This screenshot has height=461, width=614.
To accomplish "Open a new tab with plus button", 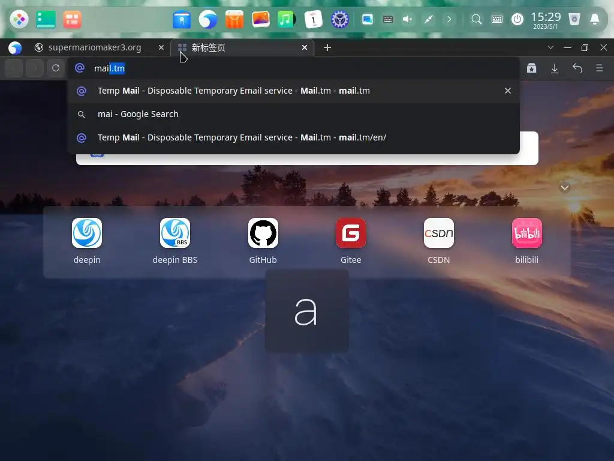I will click(x=327, y=47).
